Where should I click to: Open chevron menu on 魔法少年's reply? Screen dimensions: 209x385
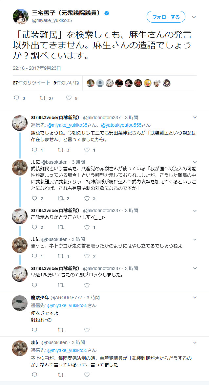[x=195, y=298]
